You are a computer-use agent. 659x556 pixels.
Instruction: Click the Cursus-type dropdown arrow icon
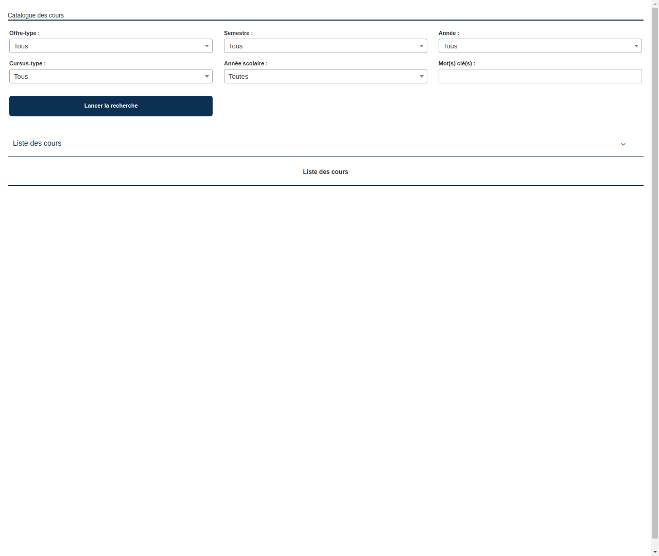pos(207,76)
